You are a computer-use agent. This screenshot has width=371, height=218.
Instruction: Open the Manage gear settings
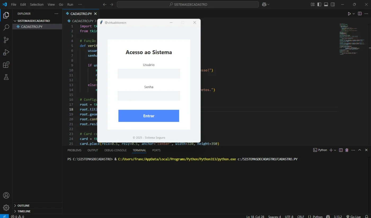point(6,207)
